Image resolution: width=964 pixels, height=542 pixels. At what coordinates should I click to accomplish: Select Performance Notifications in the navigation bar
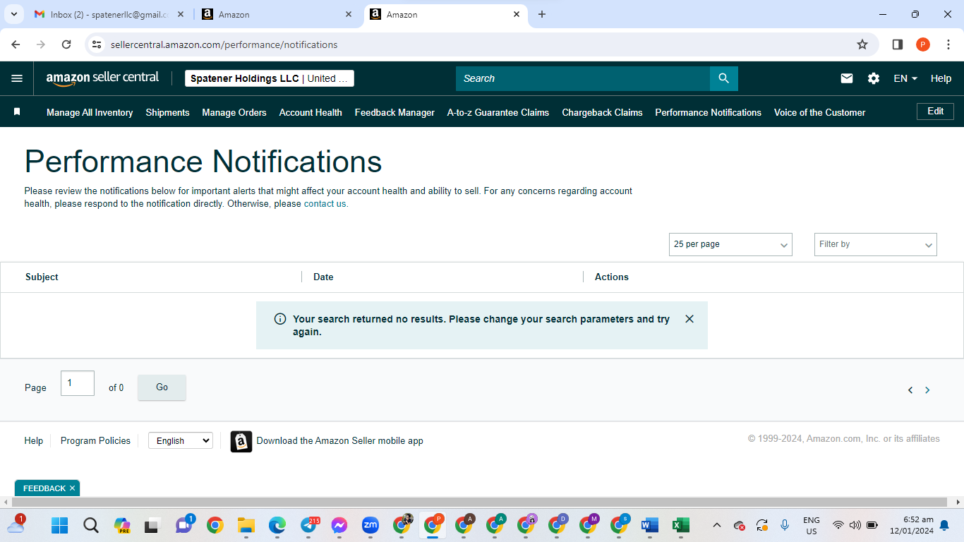pos(708,112)
